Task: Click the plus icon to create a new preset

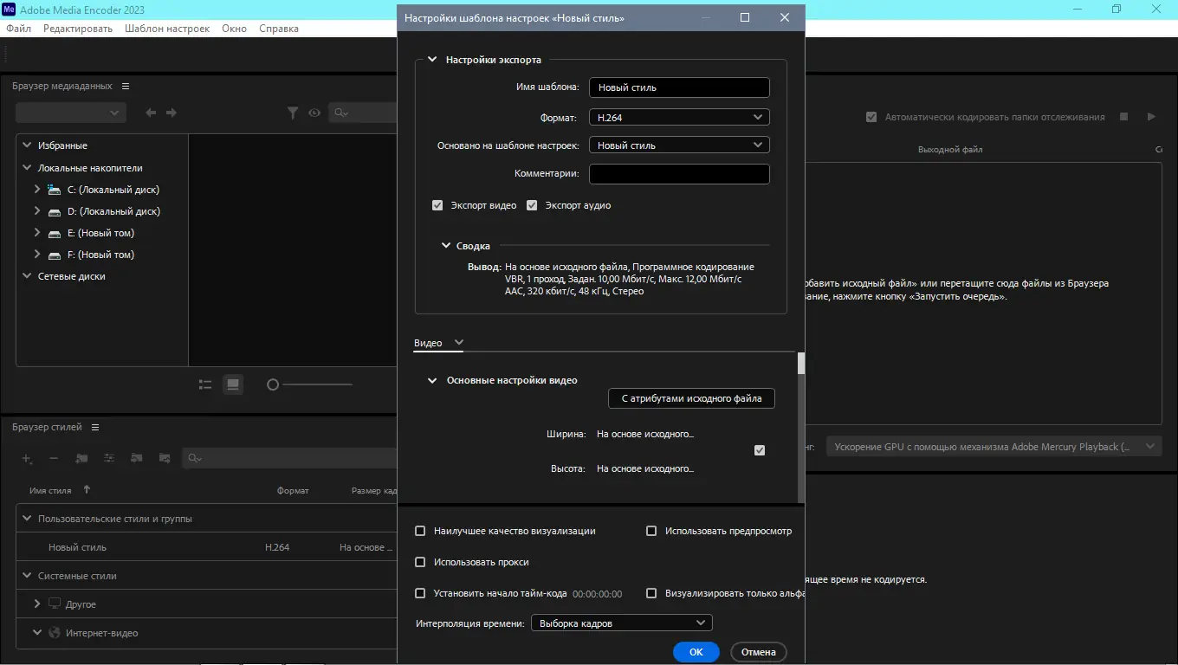Action: 27,458
